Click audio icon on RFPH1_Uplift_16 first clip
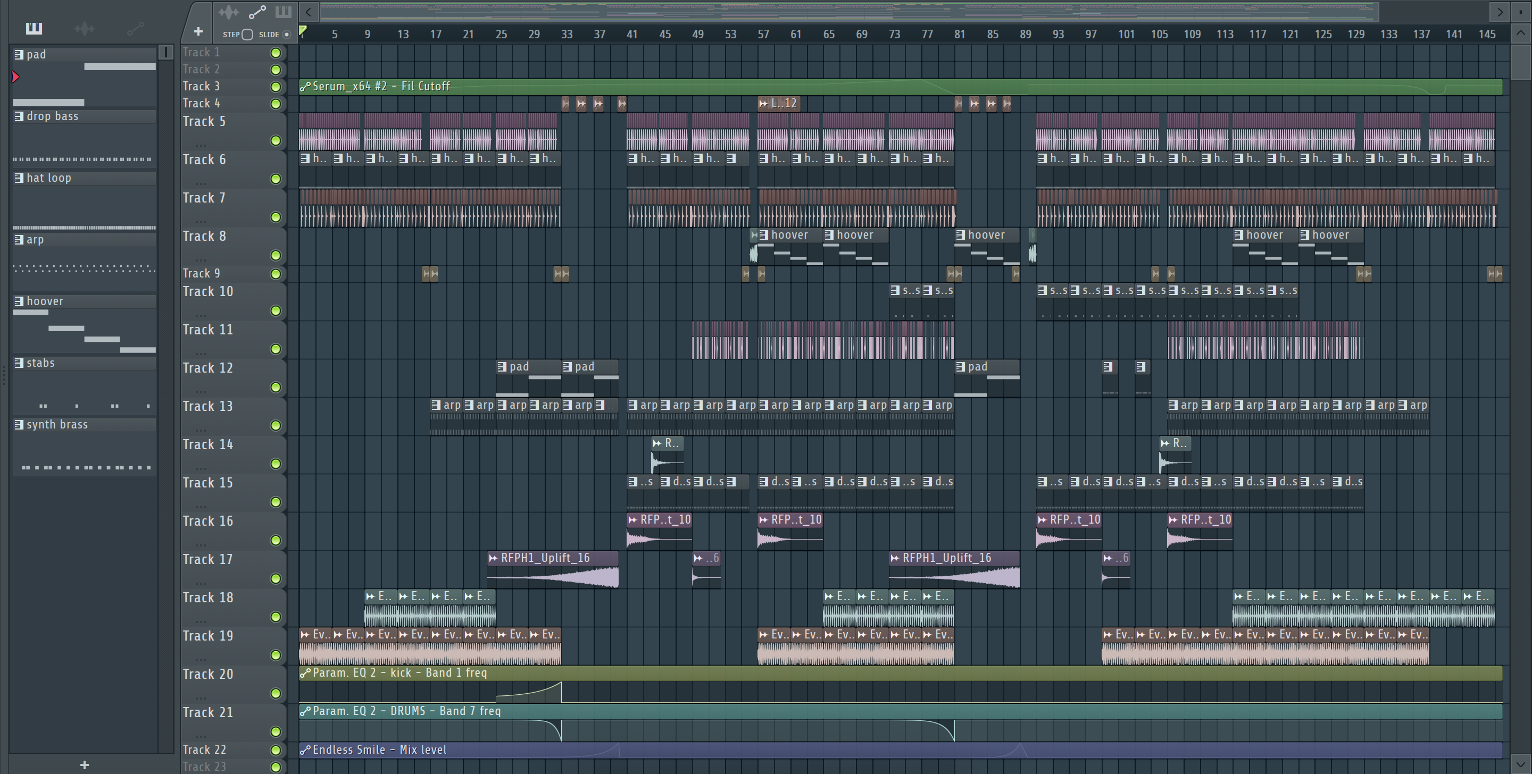Screen dimensions: 1532x774 click(x=493, y=558)
